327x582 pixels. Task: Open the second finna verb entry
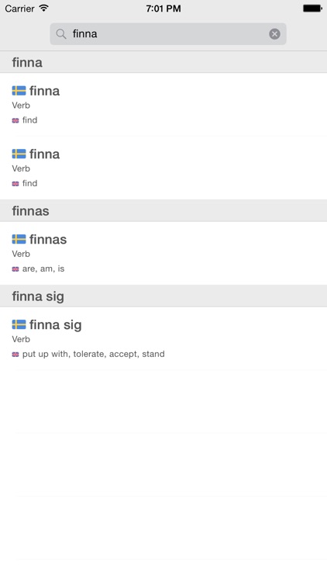coord(163,168)
